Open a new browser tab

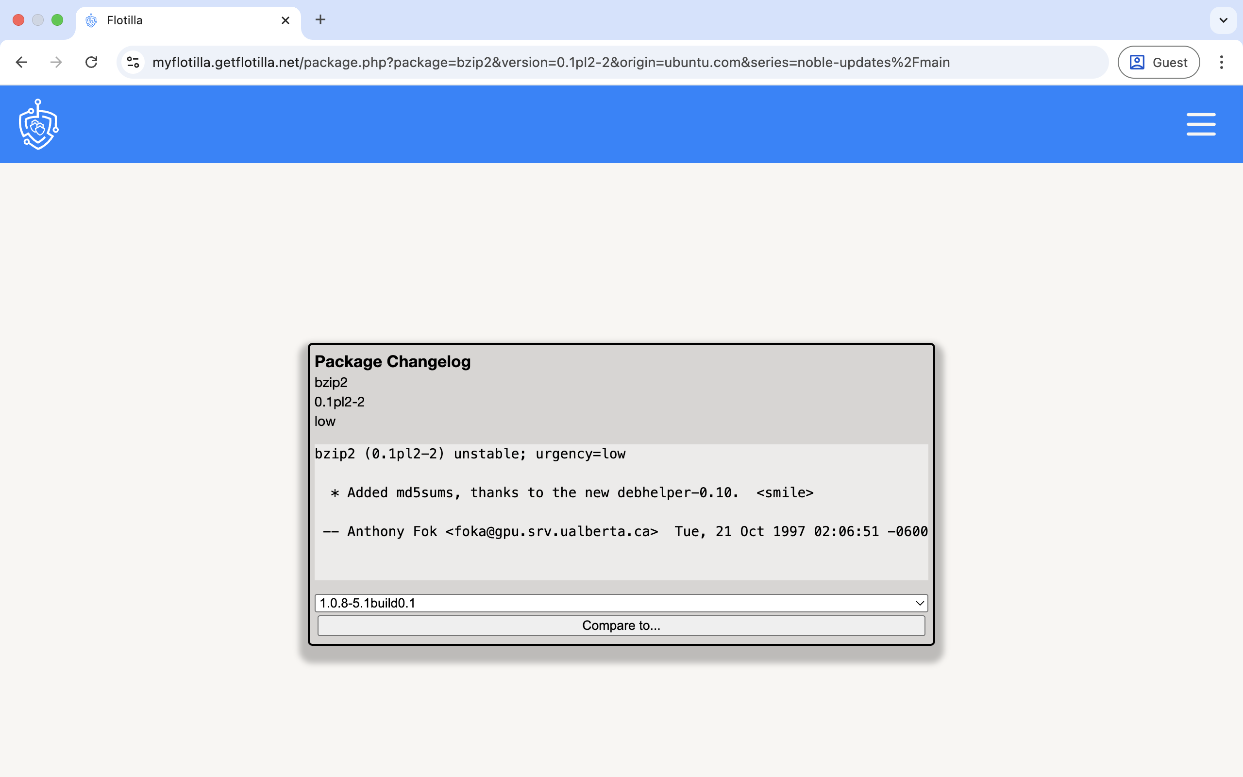click(x=320, y=19)
